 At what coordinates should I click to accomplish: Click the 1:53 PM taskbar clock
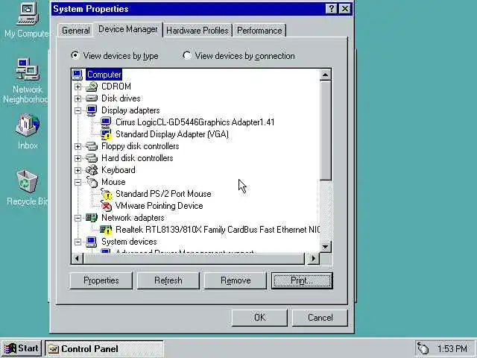click(452, 348)
